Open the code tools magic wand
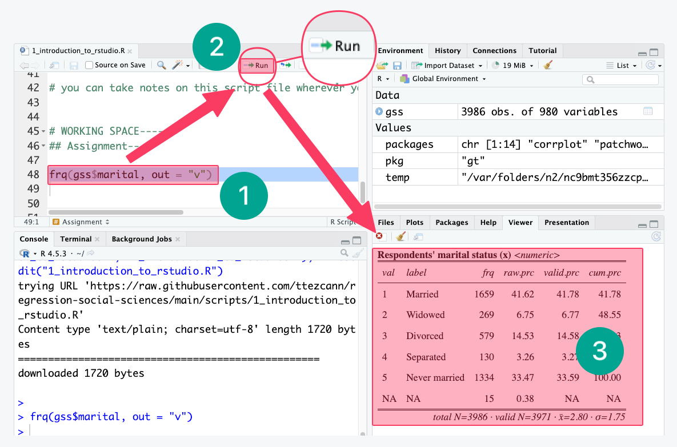The height and width of the screenshot is (447, 677). 177,65
